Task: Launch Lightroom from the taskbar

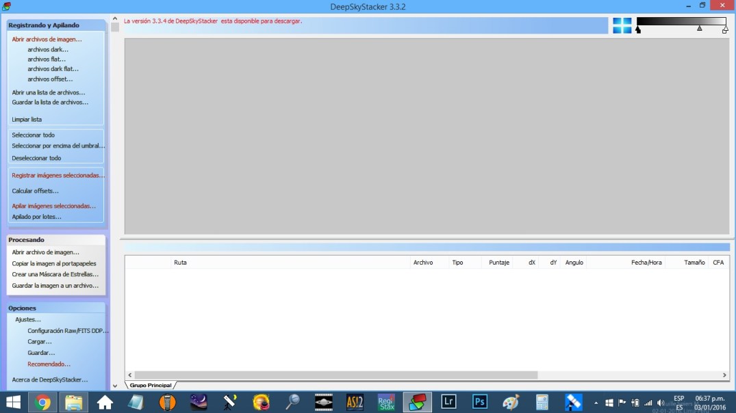Action: tap(448, 402)
